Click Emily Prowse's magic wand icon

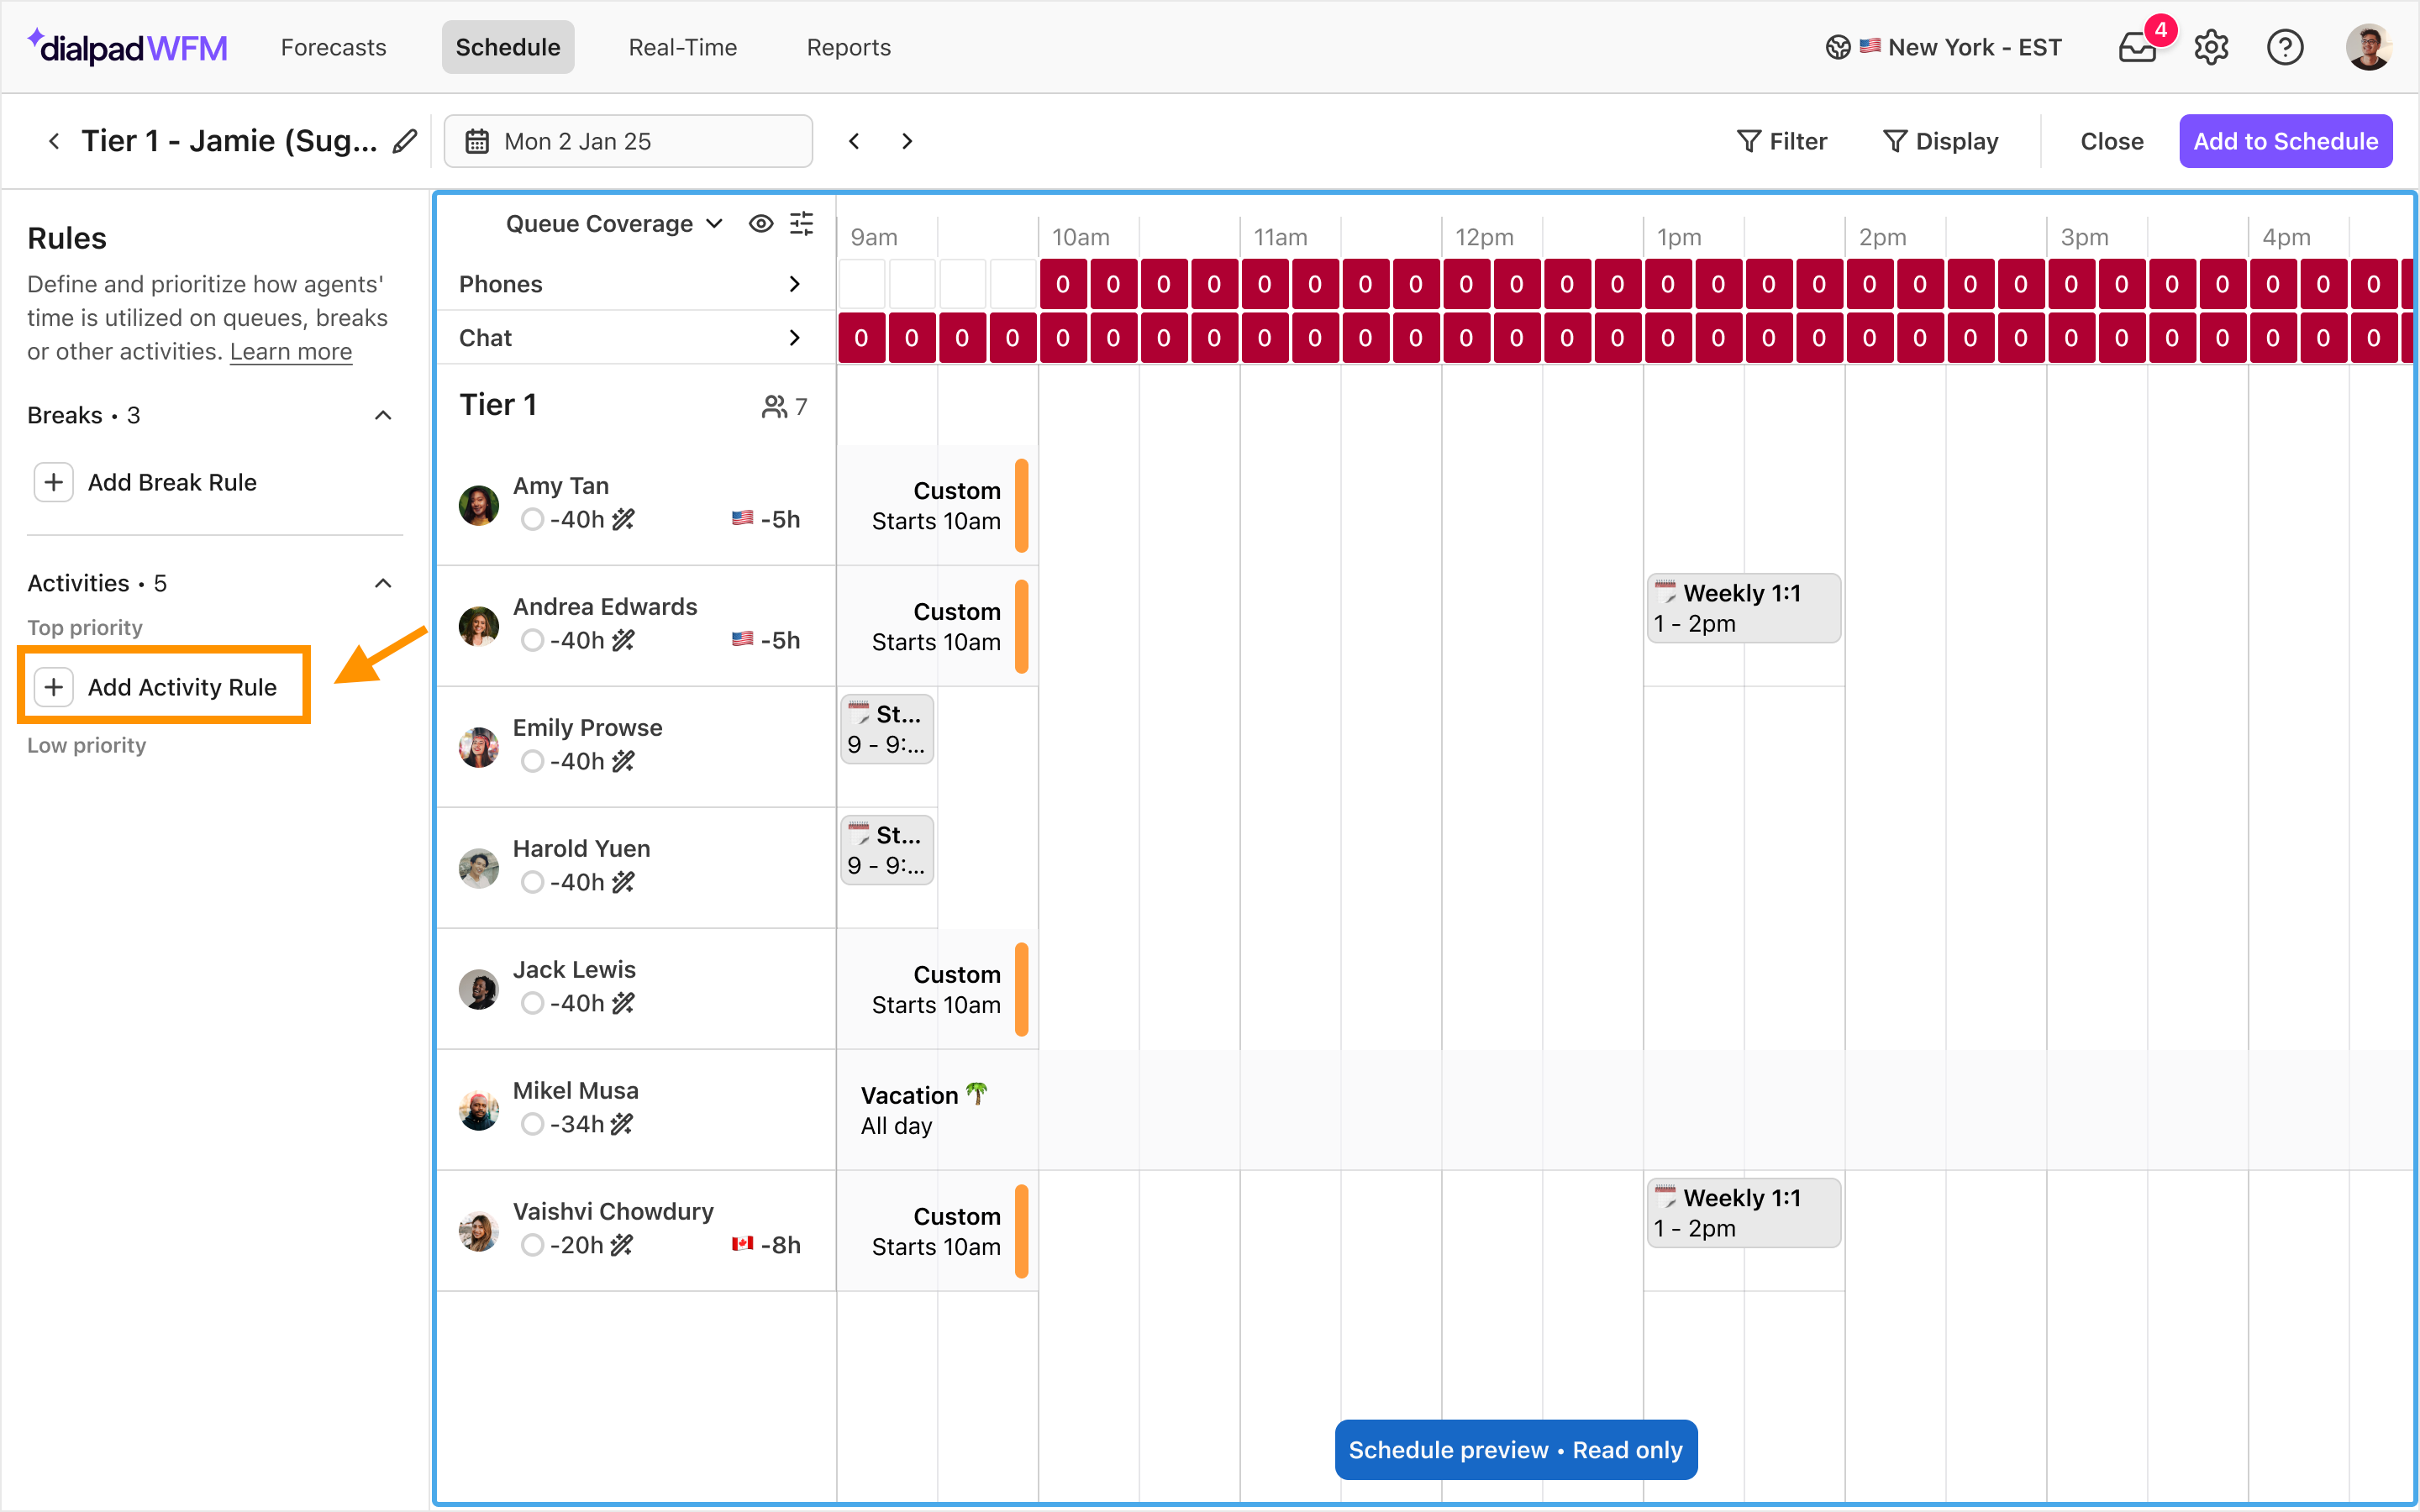(623, 761)
